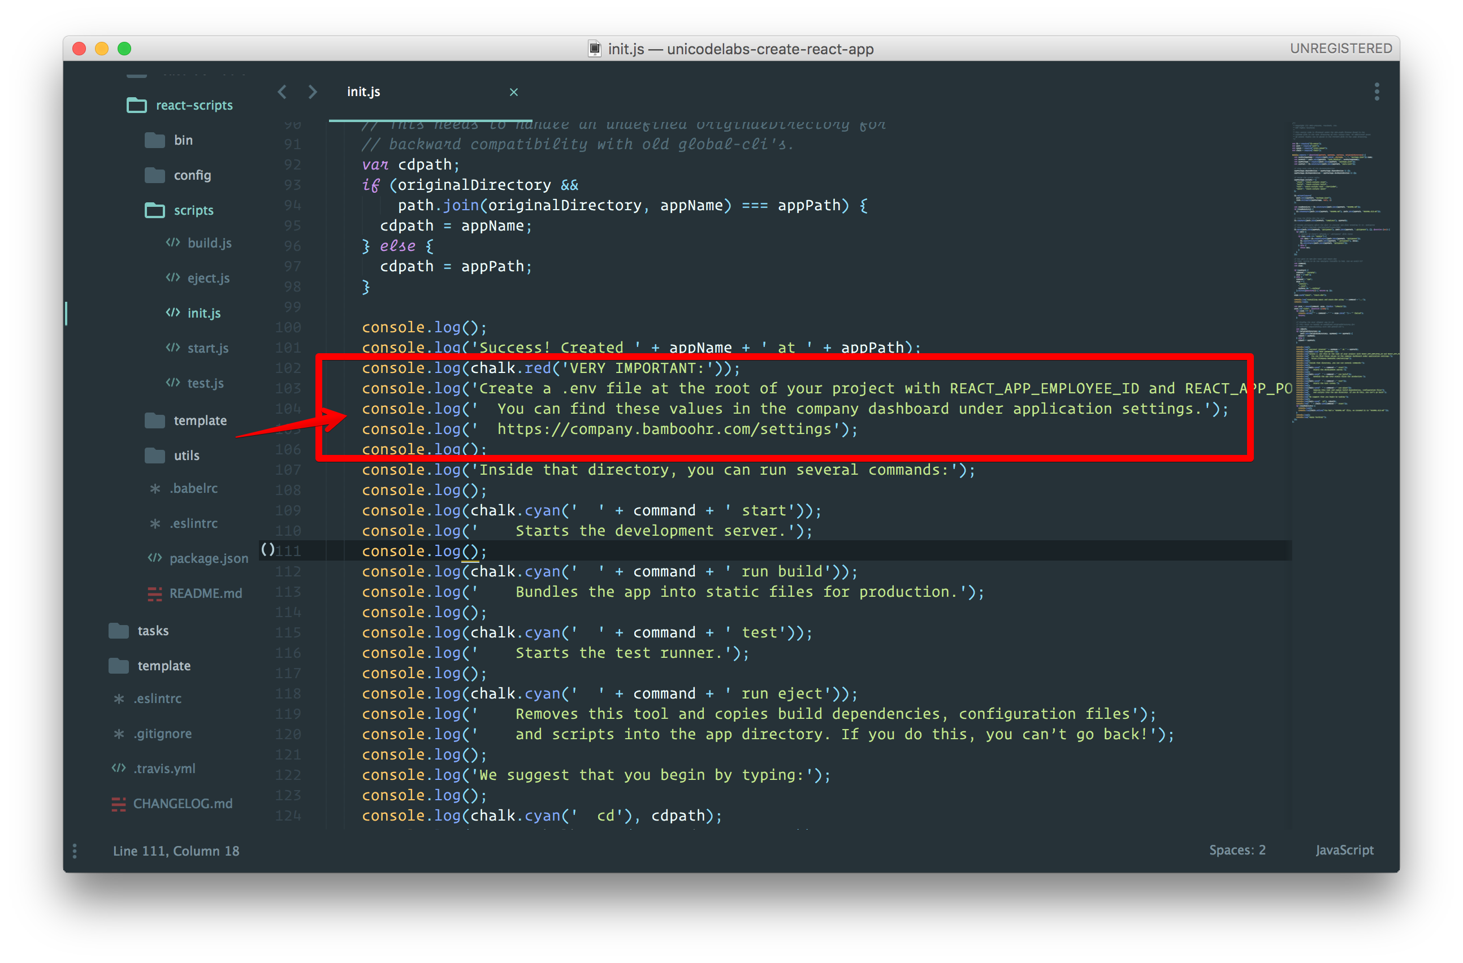Open package.json in the sidebar
The width and height of the screenshot is (1463, 963).
coord(209,558)
